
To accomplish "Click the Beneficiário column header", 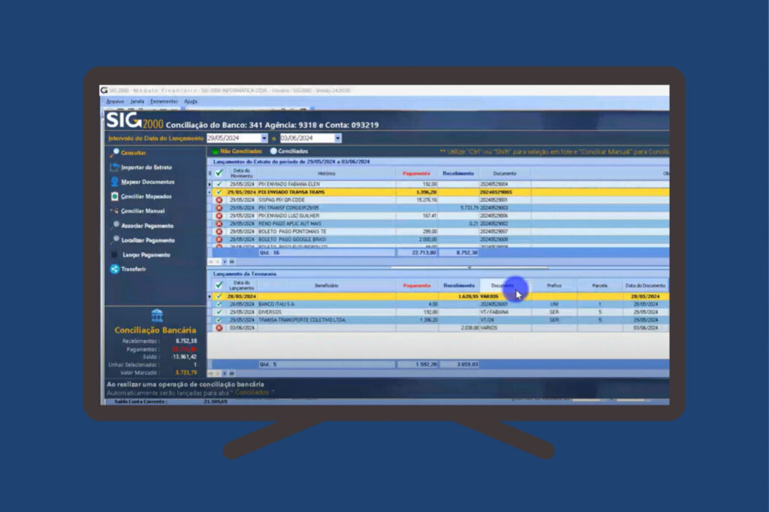I will click(x=326, y=285).
